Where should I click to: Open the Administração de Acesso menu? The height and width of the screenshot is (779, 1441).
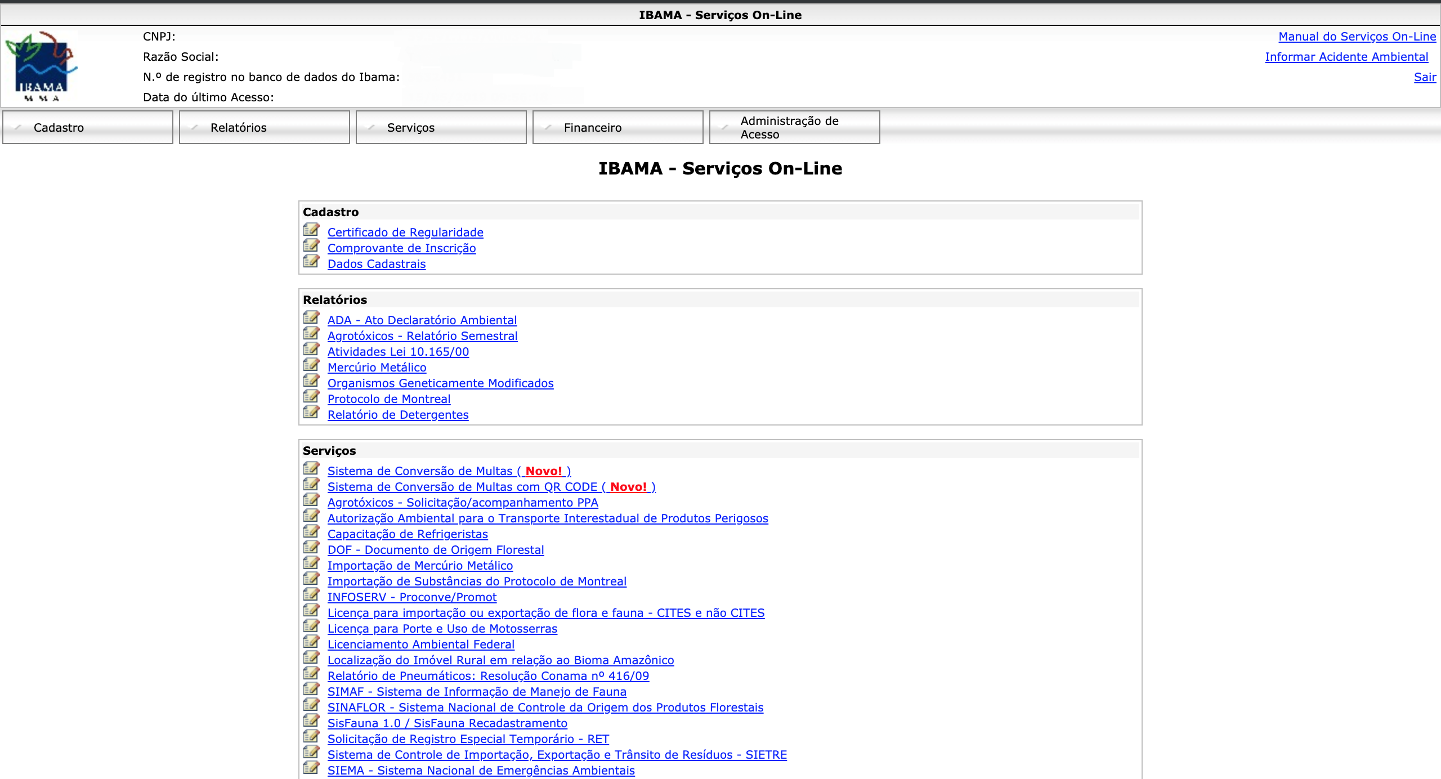(x=795, y=127)
